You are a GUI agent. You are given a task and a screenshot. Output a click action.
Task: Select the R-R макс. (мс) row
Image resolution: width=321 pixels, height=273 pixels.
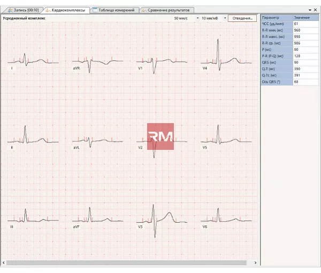point(289,37)
